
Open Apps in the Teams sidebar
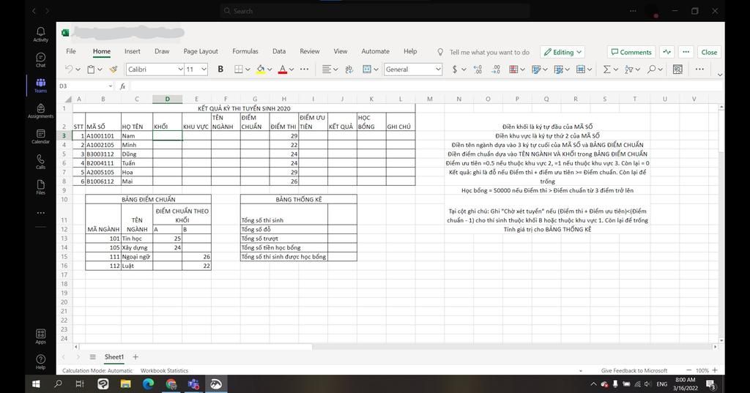tap(41, 336)
